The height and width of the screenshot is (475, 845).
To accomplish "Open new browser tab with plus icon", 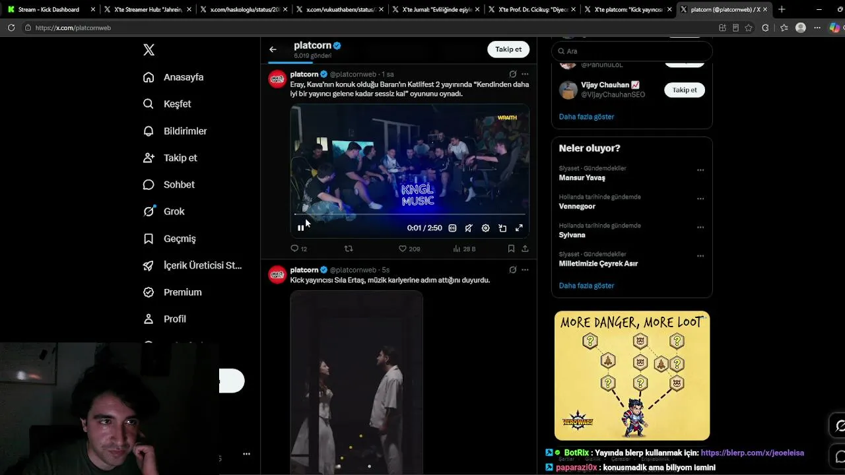I will click(x=782, y=9).
